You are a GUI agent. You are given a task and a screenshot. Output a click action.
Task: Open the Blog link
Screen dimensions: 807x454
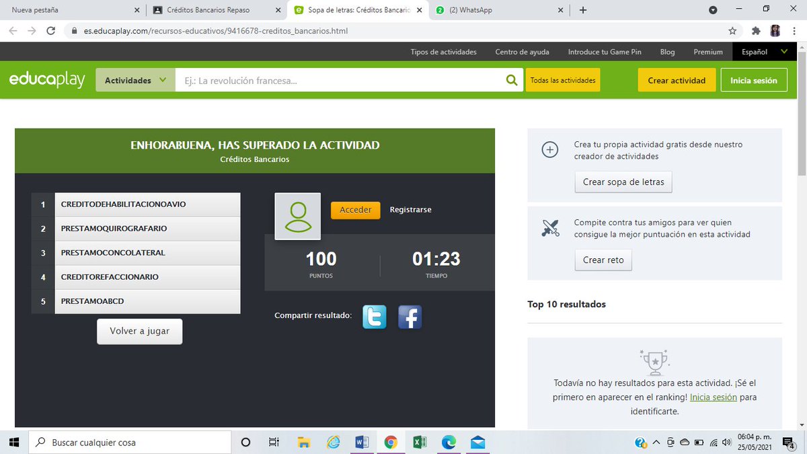coord(667,52)
